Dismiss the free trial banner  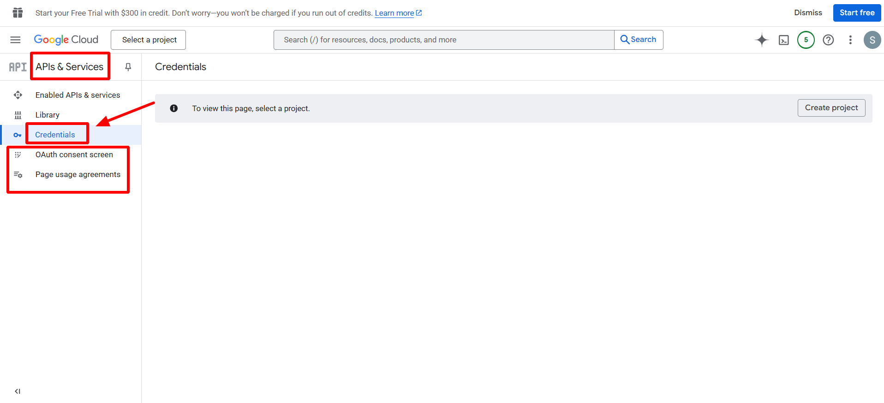point(808,13)
